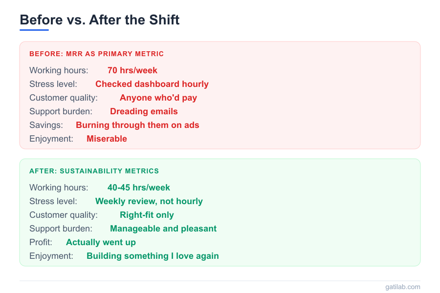Click the 'Profit:' label

(x=41, y=242)
